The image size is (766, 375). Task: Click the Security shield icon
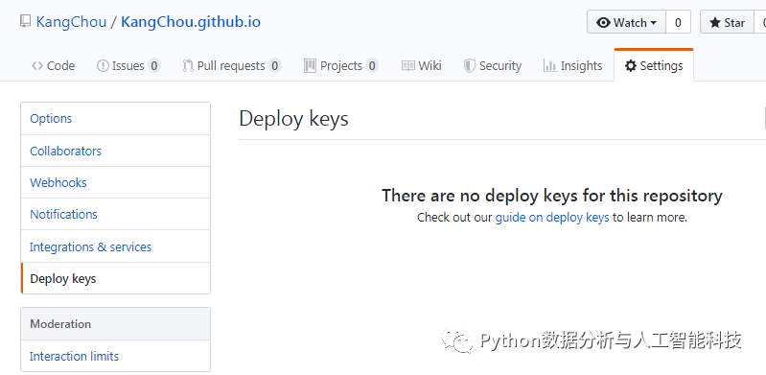(x=469, y=66)
